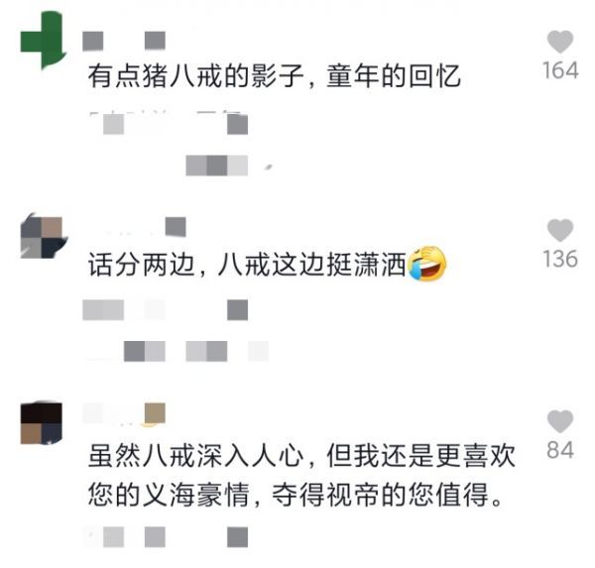The width and height of the screenshot is (595, 568).
Task: Open the blurred username above 虽然八戒深入人心
Action: point(124,413)
